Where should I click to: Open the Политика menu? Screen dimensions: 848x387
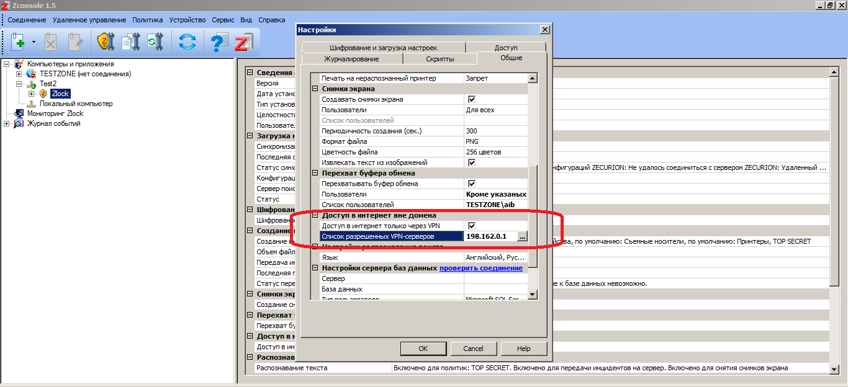point(148,20)
